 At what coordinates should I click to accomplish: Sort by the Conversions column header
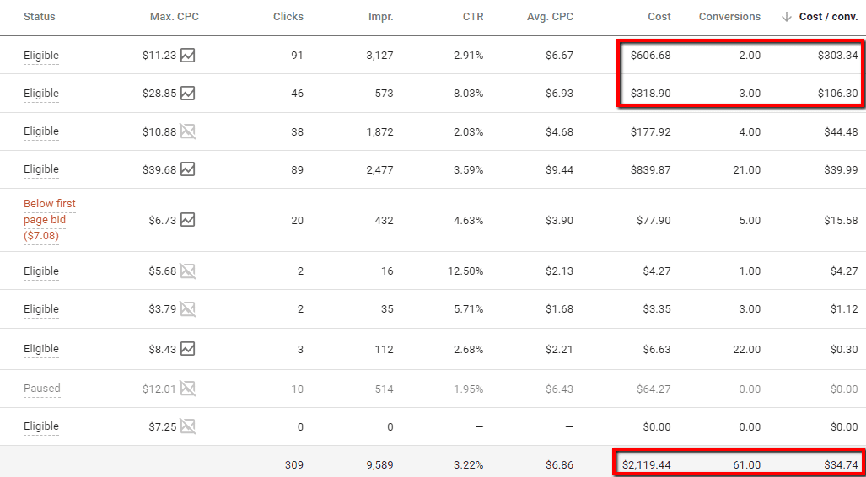pyautogui.click(x=729, y=17)
